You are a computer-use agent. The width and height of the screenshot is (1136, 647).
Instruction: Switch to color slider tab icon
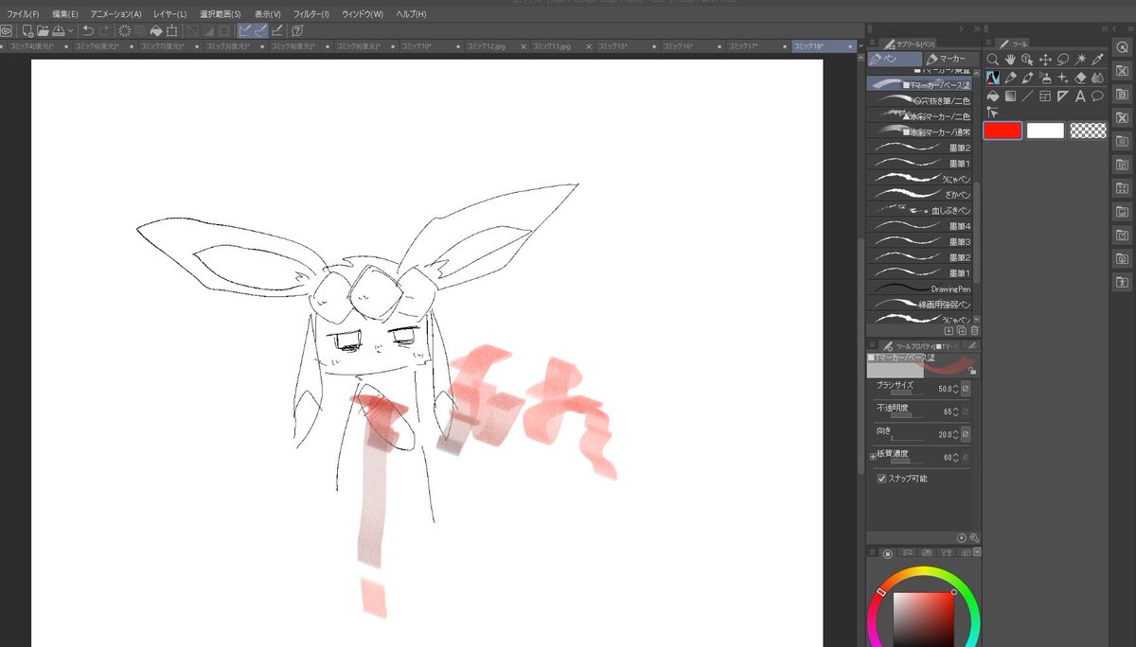906,552
